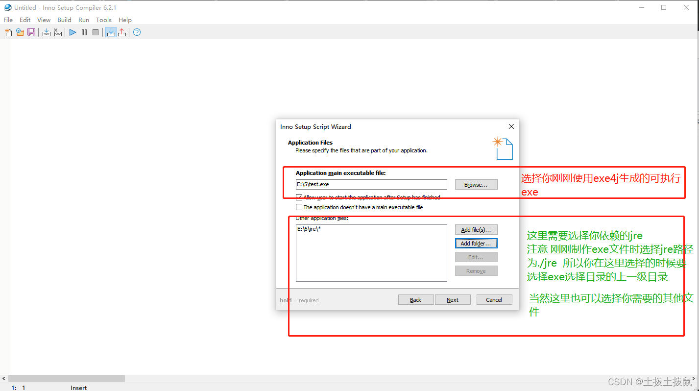Open the Help menu
The width and height of the screenshot is (699, 391).
click(x=125, y=20)
